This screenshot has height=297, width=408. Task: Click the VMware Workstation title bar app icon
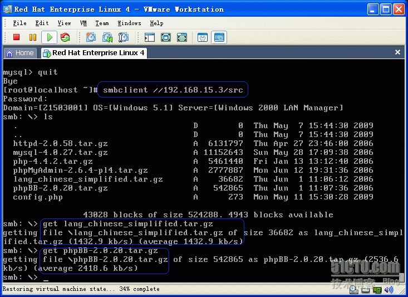(8, 9)
